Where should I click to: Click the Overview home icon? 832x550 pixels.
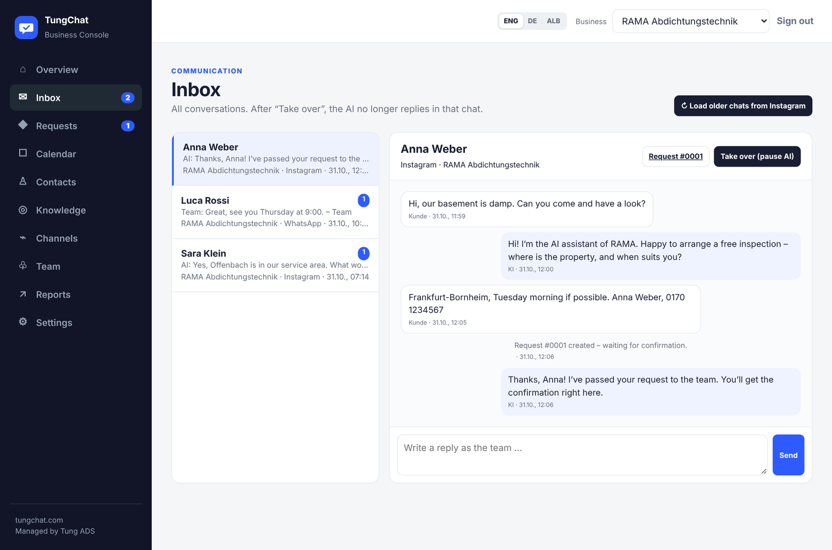click(23, 69)
